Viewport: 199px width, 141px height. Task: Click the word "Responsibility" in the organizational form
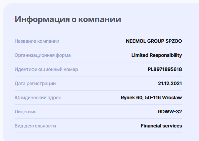(166, 55)
